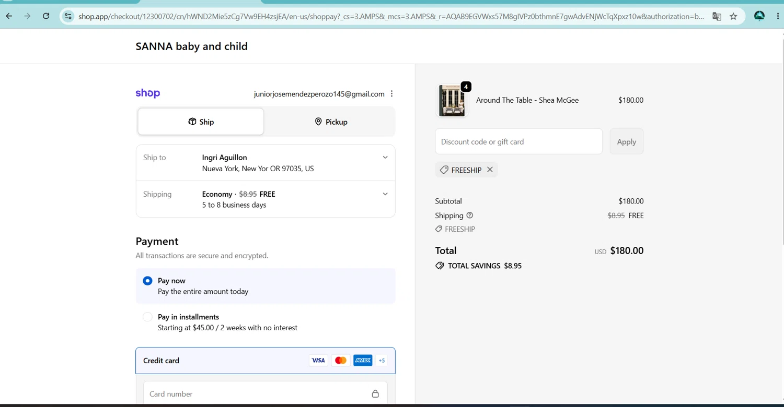784x407 pixels.
Task: Click the Around The Table product thumbnail
Action: (x=452, y=100)
